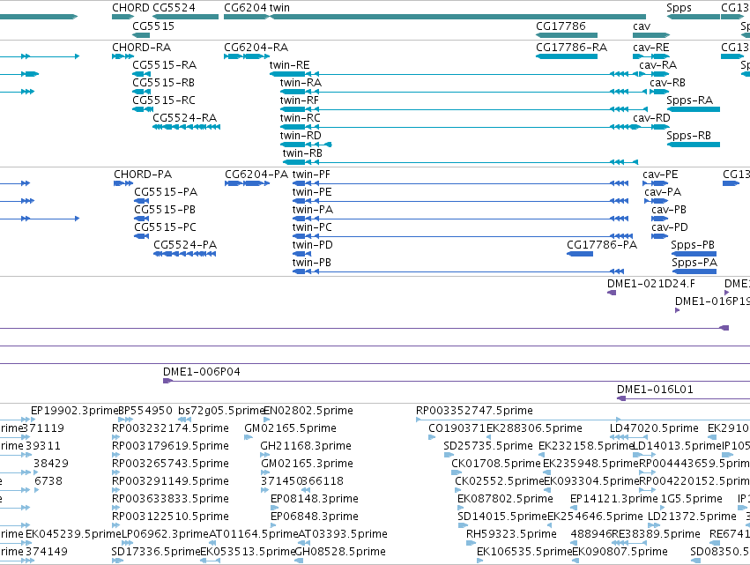
Task: Click the EK106535.5prime EST label
Action: (x=524, y=552)
